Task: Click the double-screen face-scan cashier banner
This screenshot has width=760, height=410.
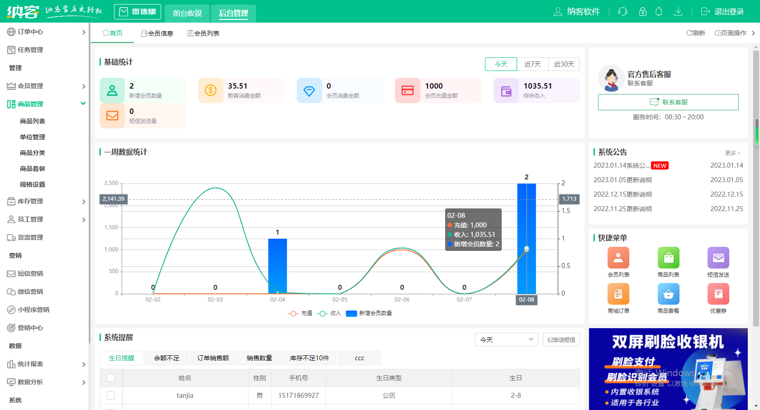Action: pos(668,369)
